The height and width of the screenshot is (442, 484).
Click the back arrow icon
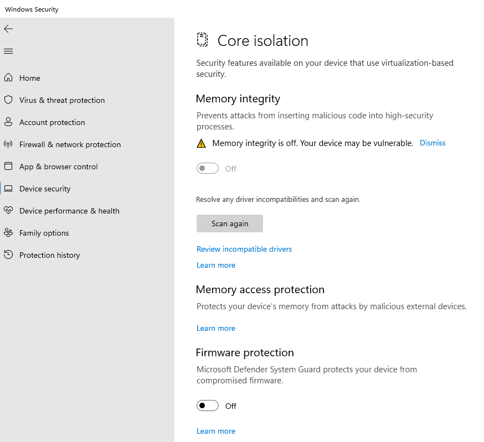pyautogui.click(x=8, y=29)
